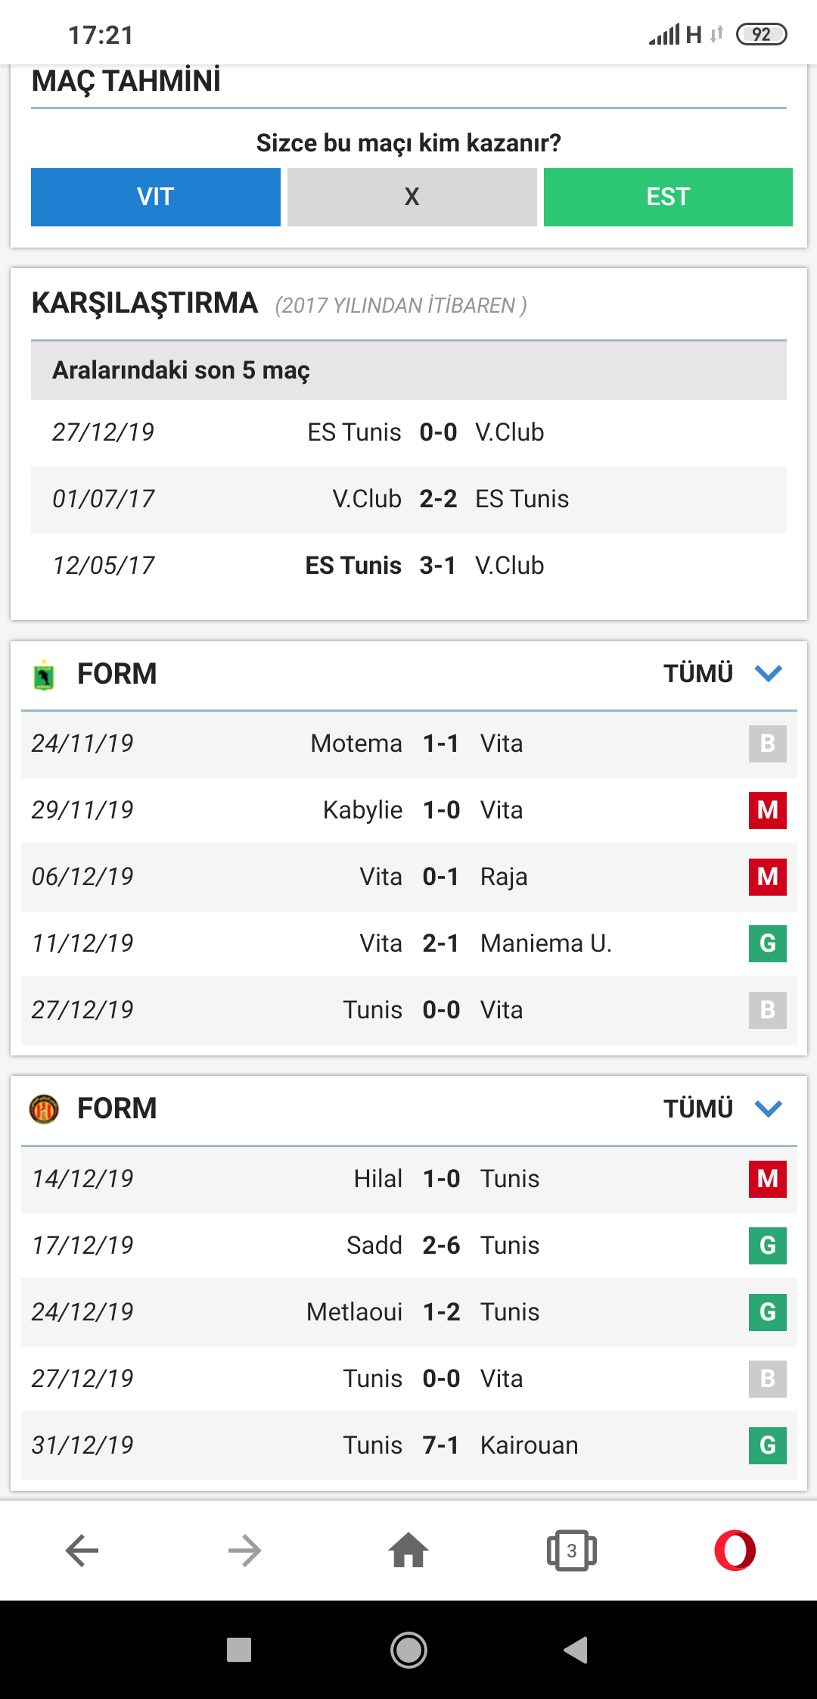Open the Sadd 2-6 Tunis match row
The width and height of the screenshot is (817, 1699).
click(409, 1245)
